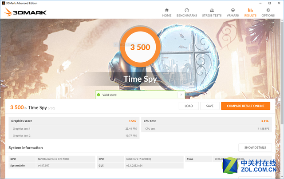Open the Benchmarks gauge icon
Screen dimensions: 284x179
pos(187,10)
